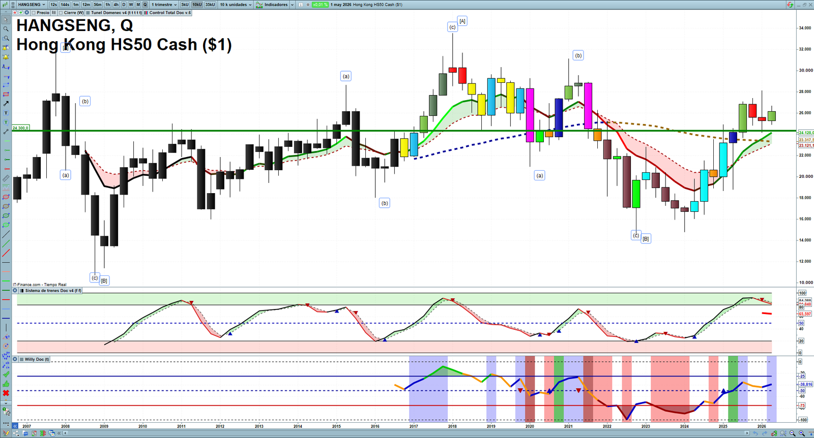814x438 pixels.
Task: Select the green checkmark tool
Action: (x=6, y=374)
